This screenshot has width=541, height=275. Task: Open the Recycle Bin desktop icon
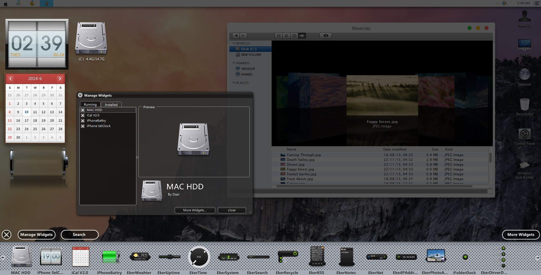tap(524, 107)
